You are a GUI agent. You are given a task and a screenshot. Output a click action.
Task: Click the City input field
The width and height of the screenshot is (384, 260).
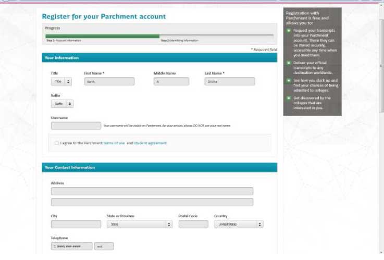coord(76,224)
